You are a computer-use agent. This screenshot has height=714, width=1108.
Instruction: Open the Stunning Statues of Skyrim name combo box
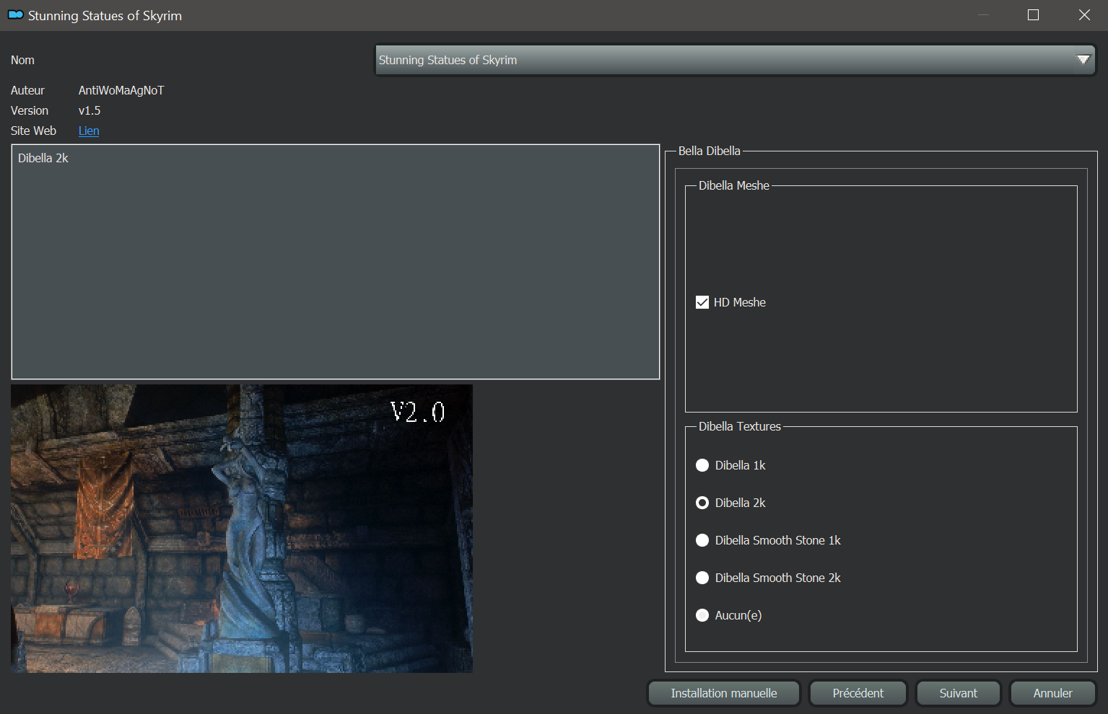point(722,60)
